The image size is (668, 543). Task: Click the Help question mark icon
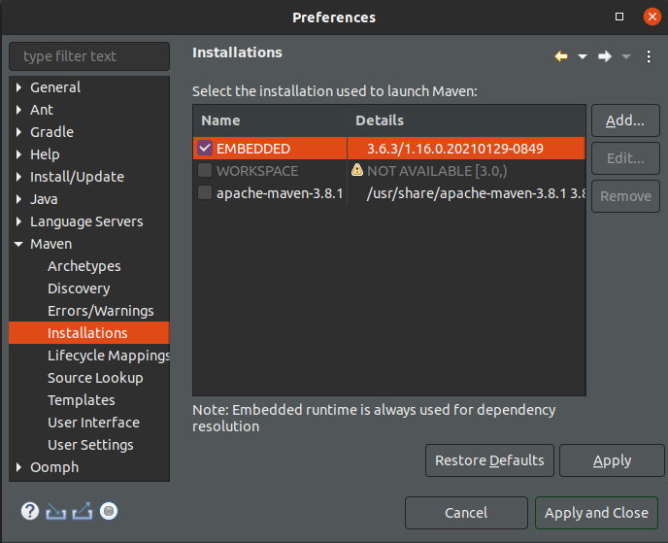pos(30,511)
